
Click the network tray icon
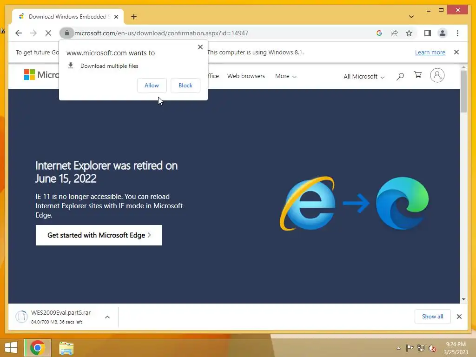[421, 348]
